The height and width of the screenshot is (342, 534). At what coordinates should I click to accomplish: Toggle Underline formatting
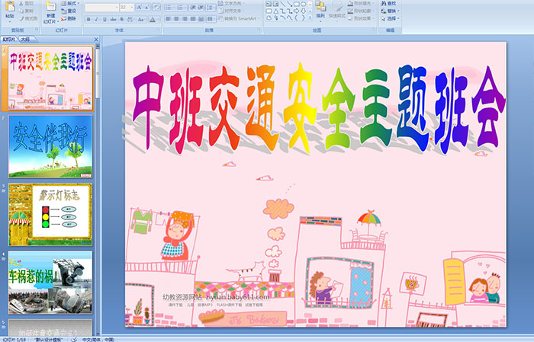point(105,19)
